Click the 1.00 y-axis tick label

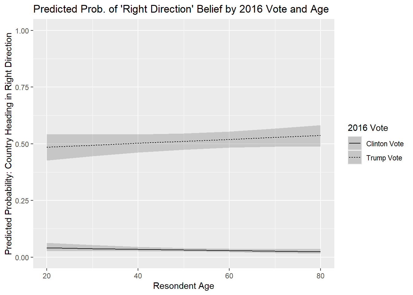[22, 31]
